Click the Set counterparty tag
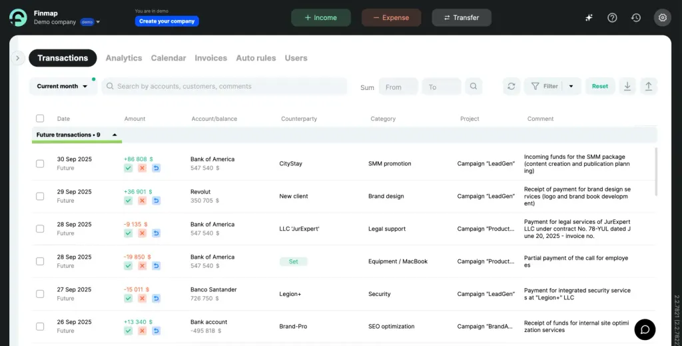Image resolution: width=682 pixels, height=346 pixels. click(x=293, y=261)
